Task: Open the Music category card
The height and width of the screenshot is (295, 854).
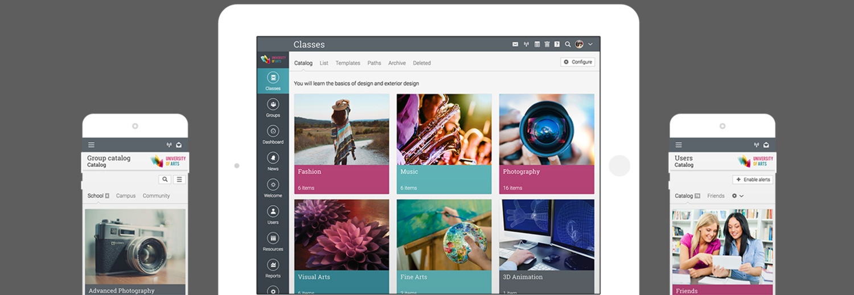Action: tap(444, 144)
